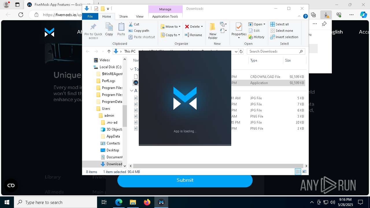Click the Cut button in the ribbon

(134, 24)
